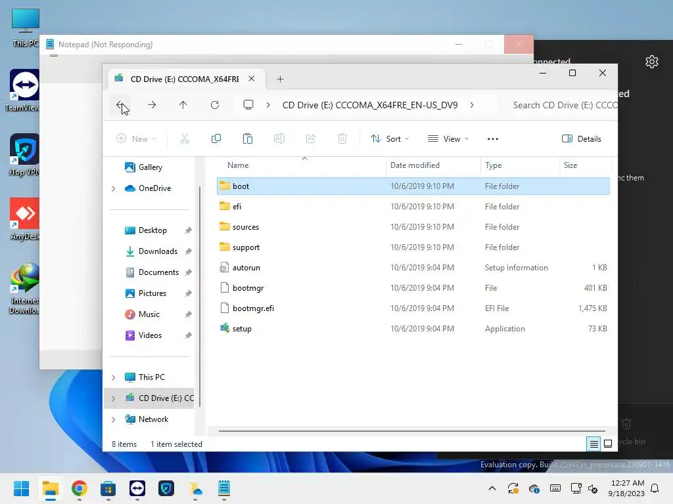Viewport: 673px width, 504px height.
Task: Switch to large thumbnails view in status bar
Action: point(608,444)
